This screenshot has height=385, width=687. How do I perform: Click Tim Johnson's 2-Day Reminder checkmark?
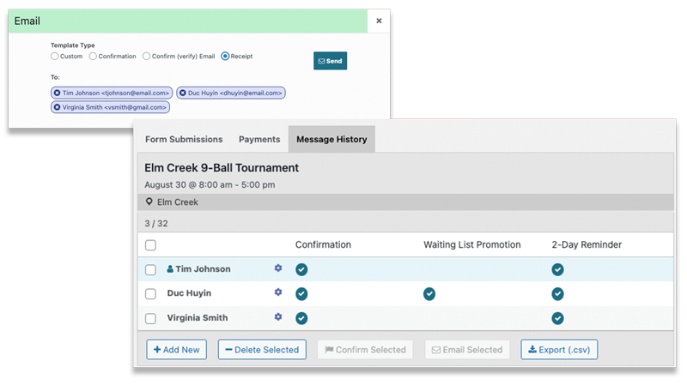(x=557, y=269)
